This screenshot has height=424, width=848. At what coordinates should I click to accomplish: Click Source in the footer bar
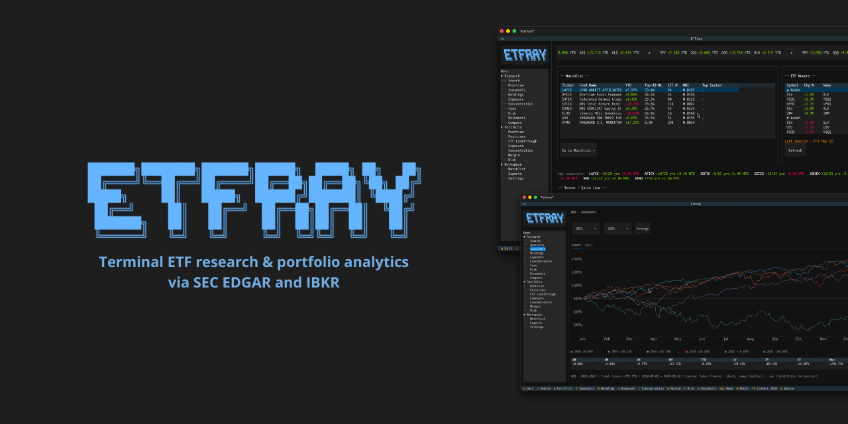click(787, 388)
